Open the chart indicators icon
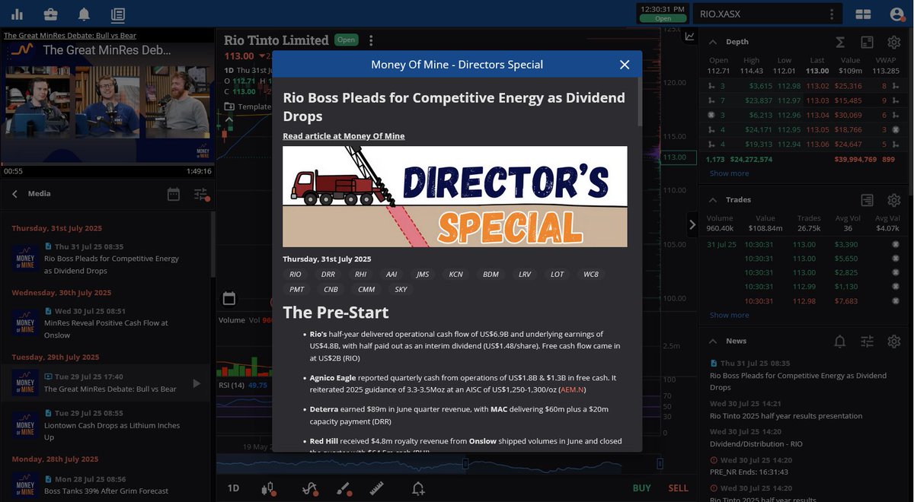The image size is (914, 502). coord(309,488)
